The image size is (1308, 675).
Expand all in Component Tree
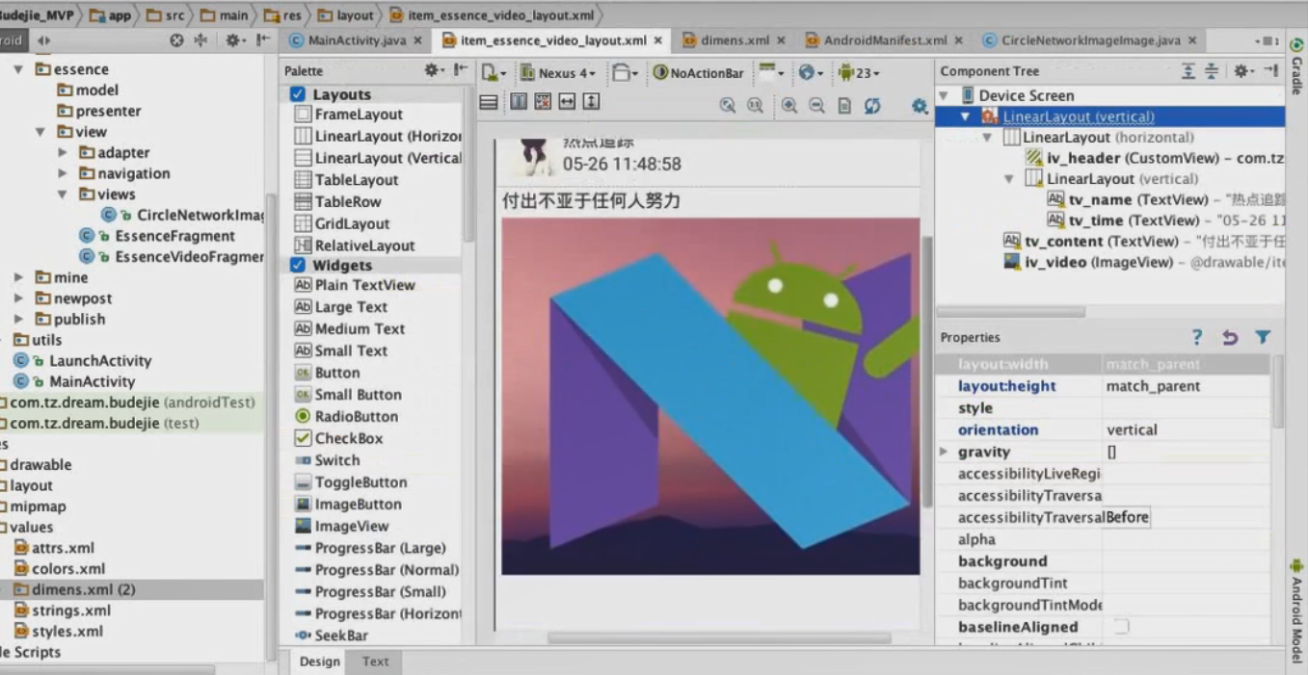(1188, 70)
